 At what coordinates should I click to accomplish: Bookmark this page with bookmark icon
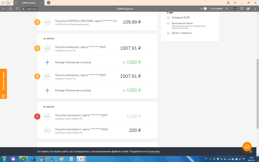click(x=227, y=9)
